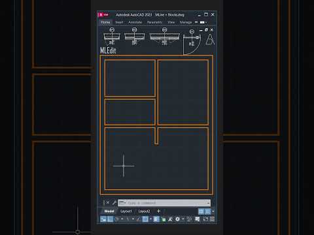
Task: Open the Manage ribbon tab
Action: 186,22
